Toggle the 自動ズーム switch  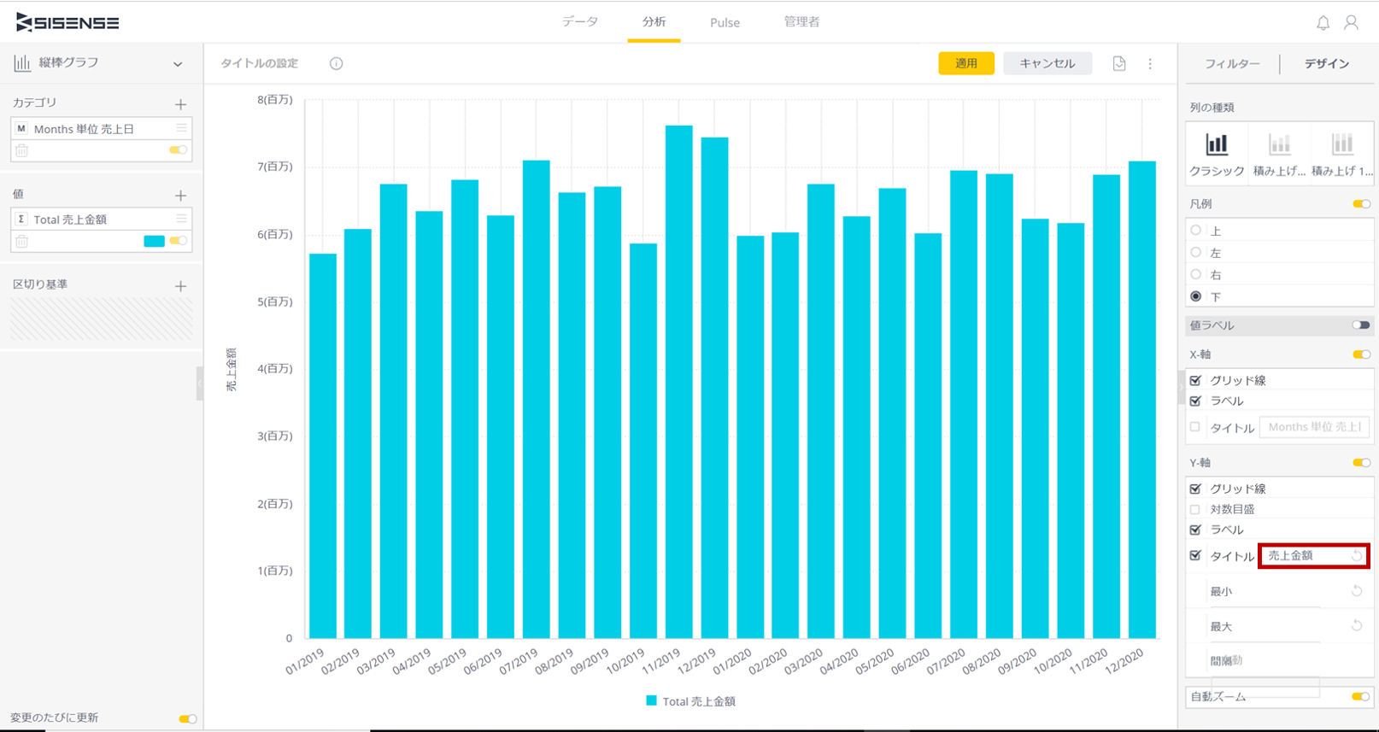(1361, 697)
